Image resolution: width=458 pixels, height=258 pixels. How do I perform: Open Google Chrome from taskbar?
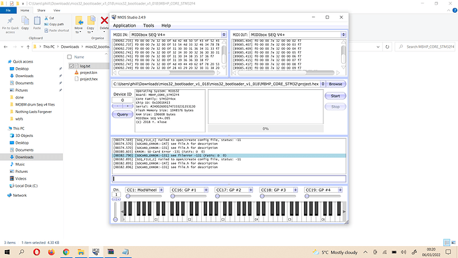[x=66, y=252]
